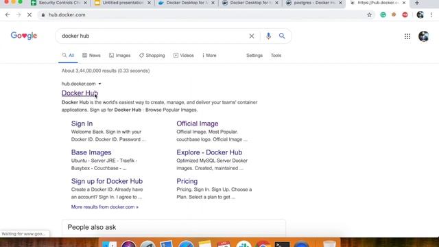Bookmark this page with the star icon
This screenshot has width=439, height=247.
[x=369, y=15]
